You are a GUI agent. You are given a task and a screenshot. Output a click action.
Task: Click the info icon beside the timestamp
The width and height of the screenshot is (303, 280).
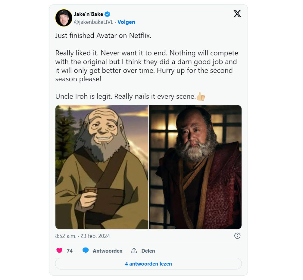click(237, 236)
